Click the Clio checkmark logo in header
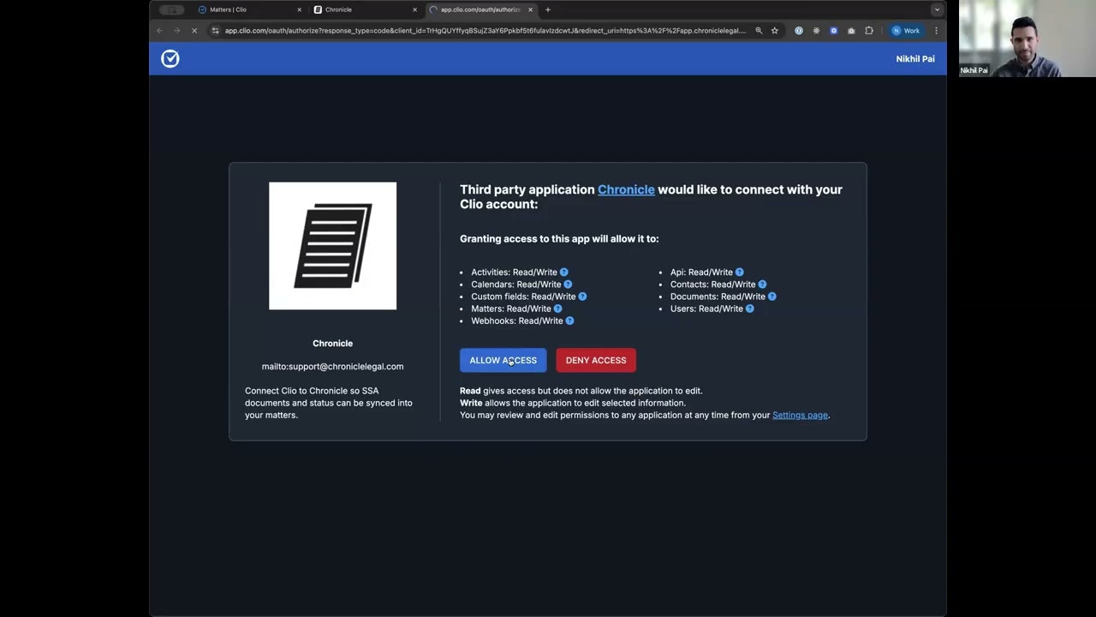The image size is (1096, 617). [170, 58]
